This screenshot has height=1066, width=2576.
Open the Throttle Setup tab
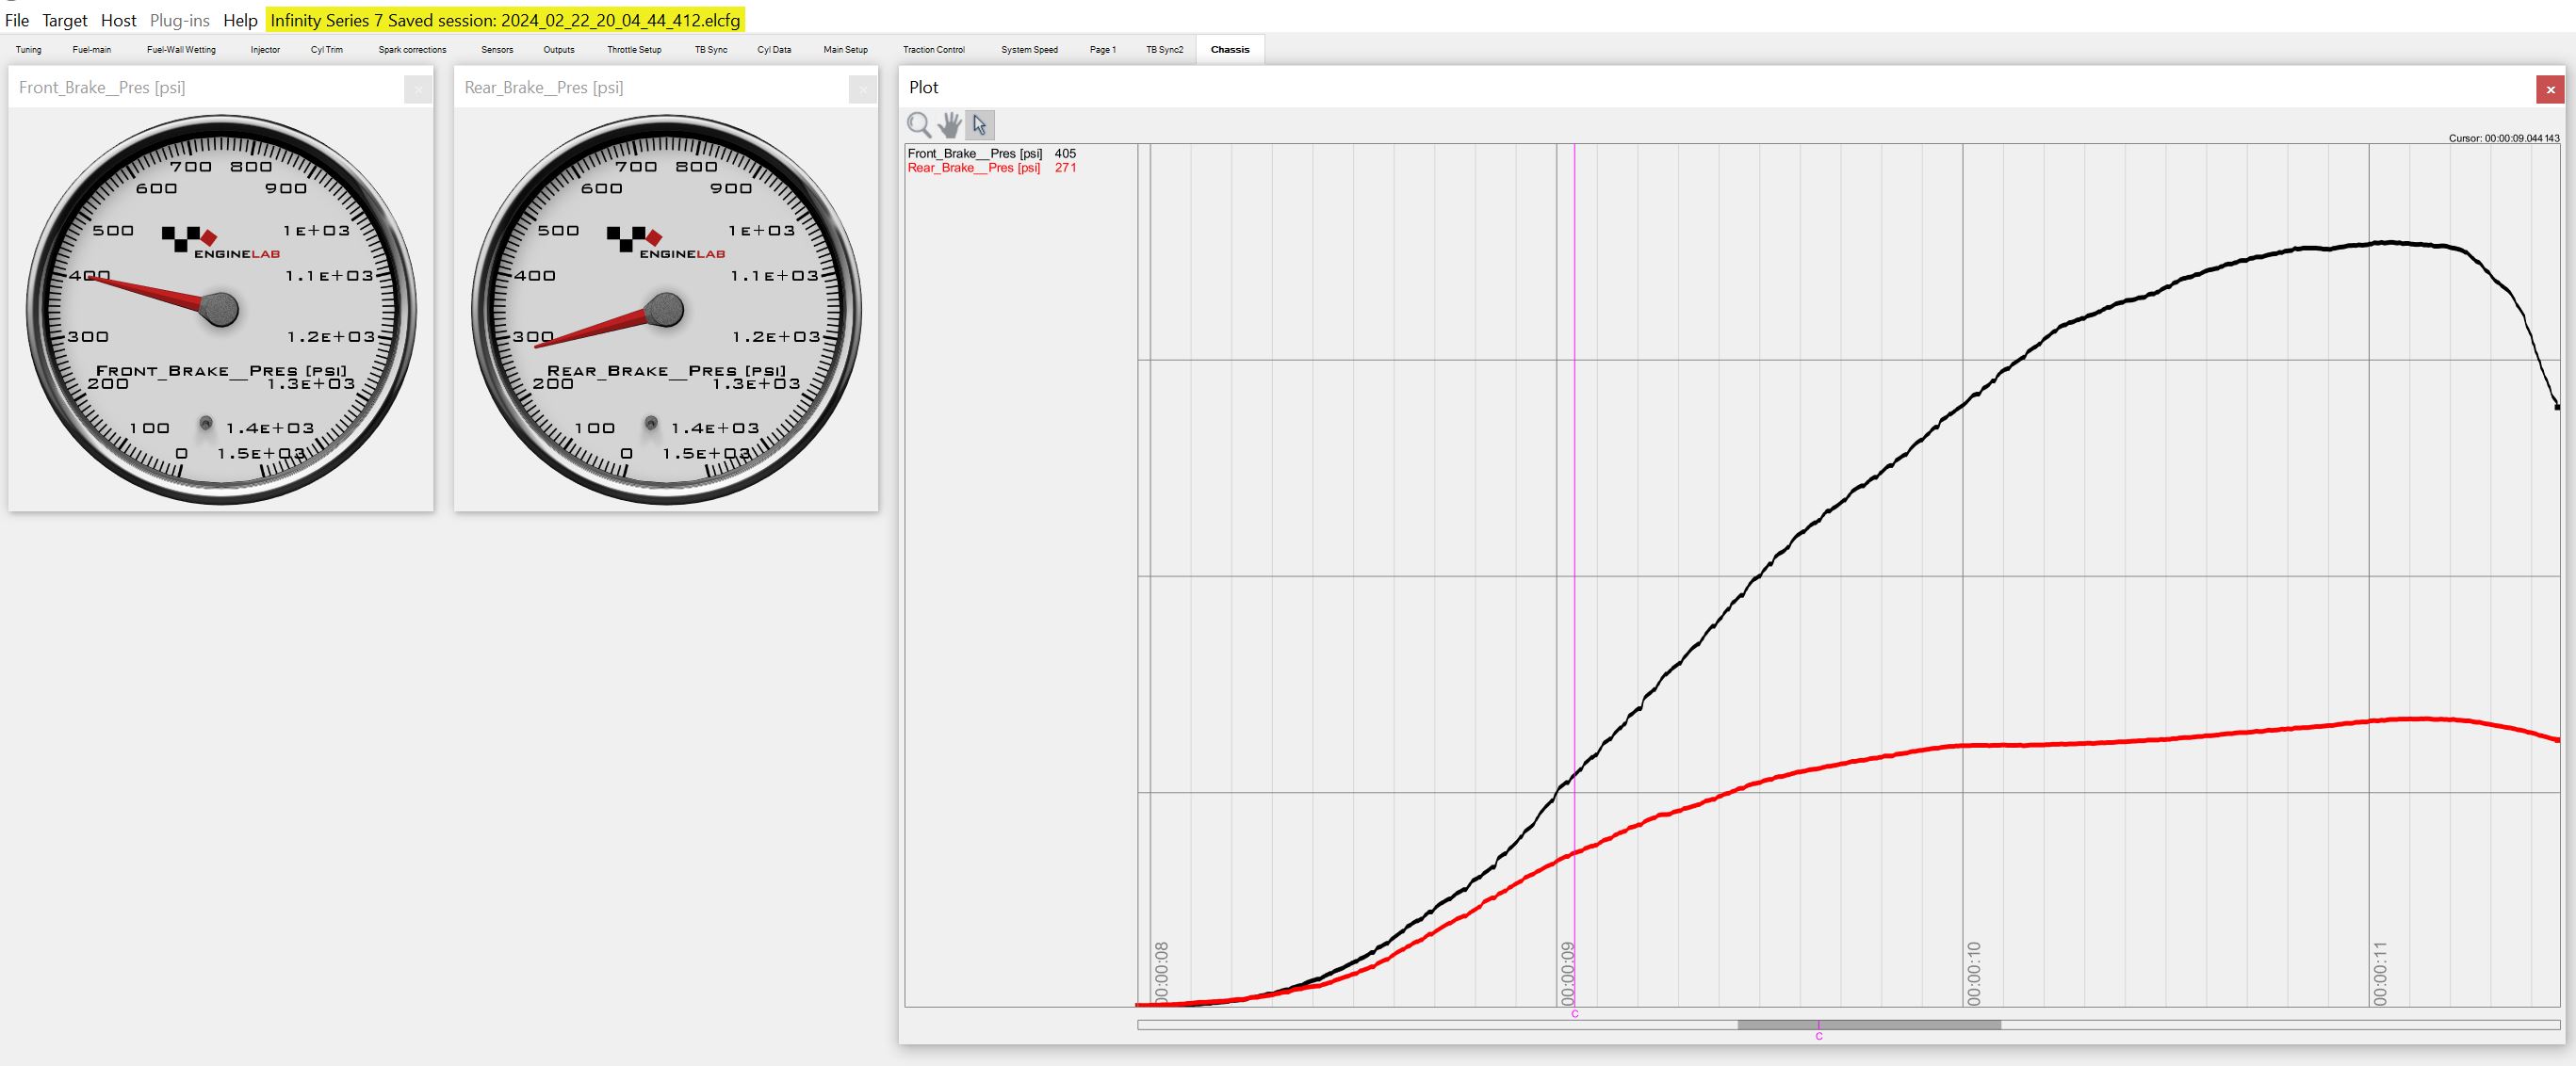pos(634,49)
